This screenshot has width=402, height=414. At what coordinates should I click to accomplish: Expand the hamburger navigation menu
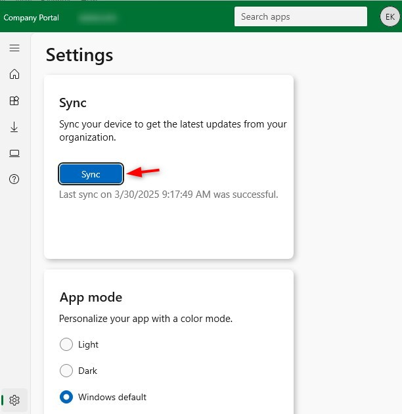(14, 48)
